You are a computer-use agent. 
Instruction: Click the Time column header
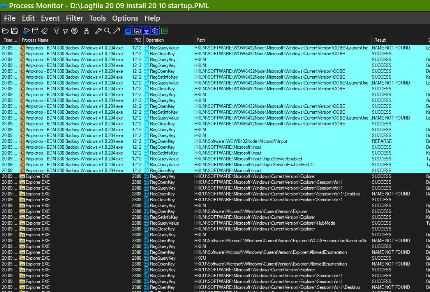[x=10, y=40]
